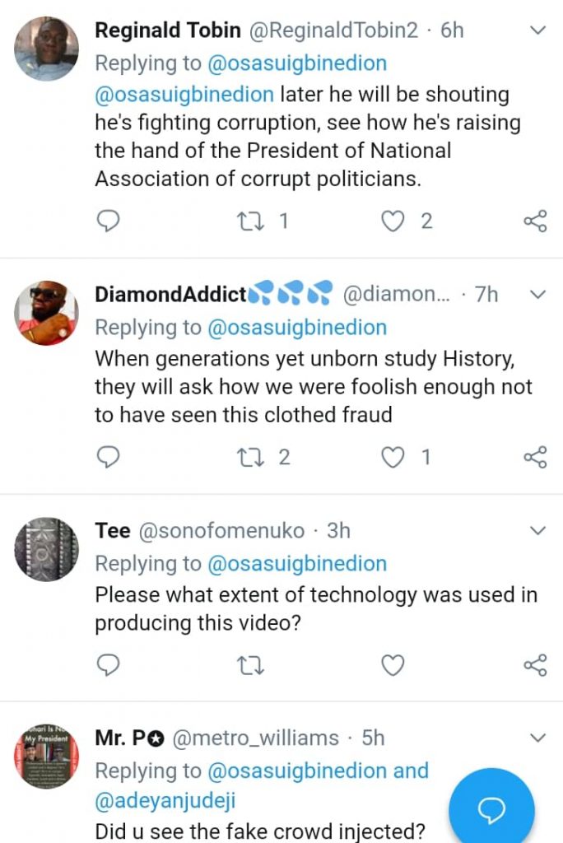The height and width of the screenshot is (843, 563).
Task: Share Tee's tweet
Action: pyautogui.click(x=535, y=664)
